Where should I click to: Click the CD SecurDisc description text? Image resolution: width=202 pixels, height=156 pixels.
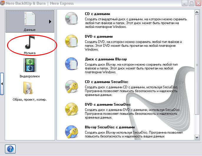pyautogui.click(x=131, y=91)
